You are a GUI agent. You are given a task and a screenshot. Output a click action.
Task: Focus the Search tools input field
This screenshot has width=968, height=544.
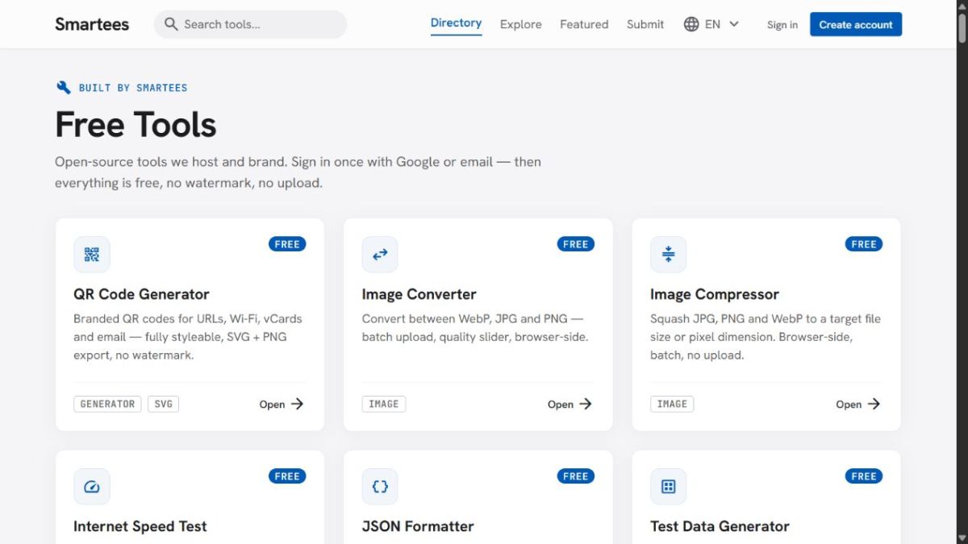click(250, 24)
